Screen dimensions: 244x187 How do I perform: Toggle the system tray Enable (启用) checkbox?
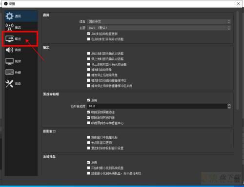pos(88,163)
